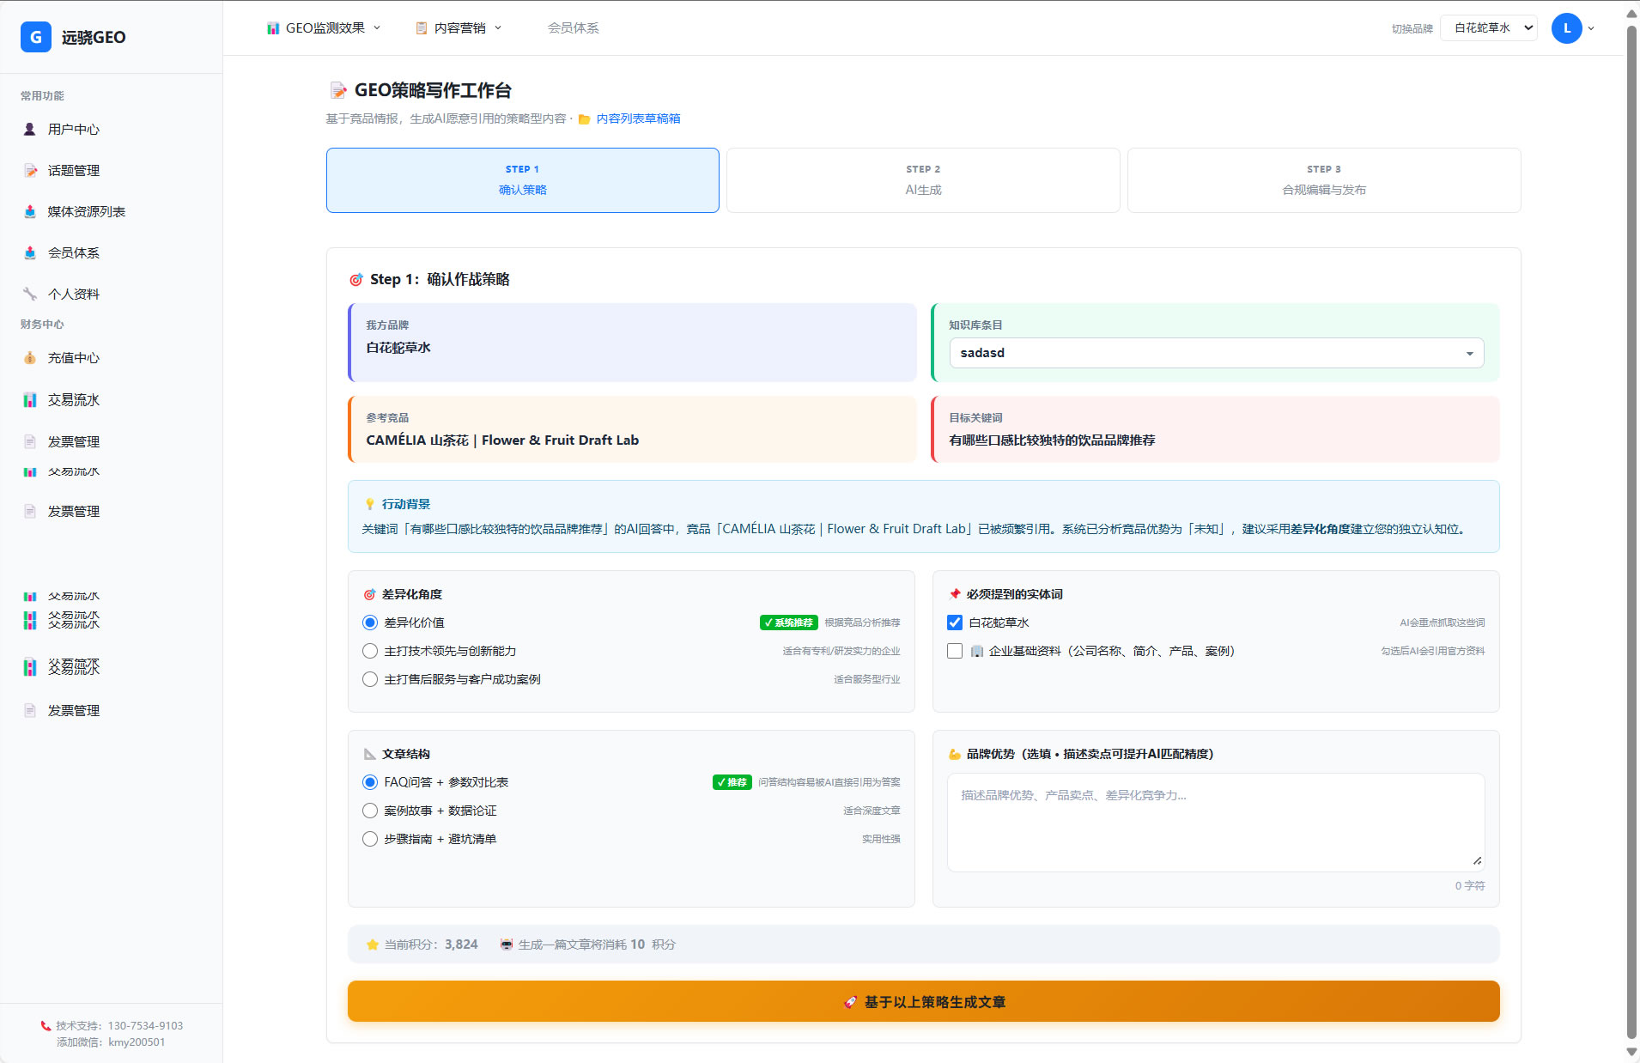Viewport: 1640px width, 1063px height.
Task: Click the green 系统推荐 badge
Action: [789, 623]
